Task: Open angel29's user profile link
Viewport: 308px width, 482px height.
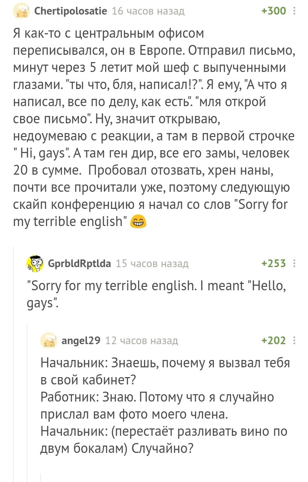Action: [81, 341]
